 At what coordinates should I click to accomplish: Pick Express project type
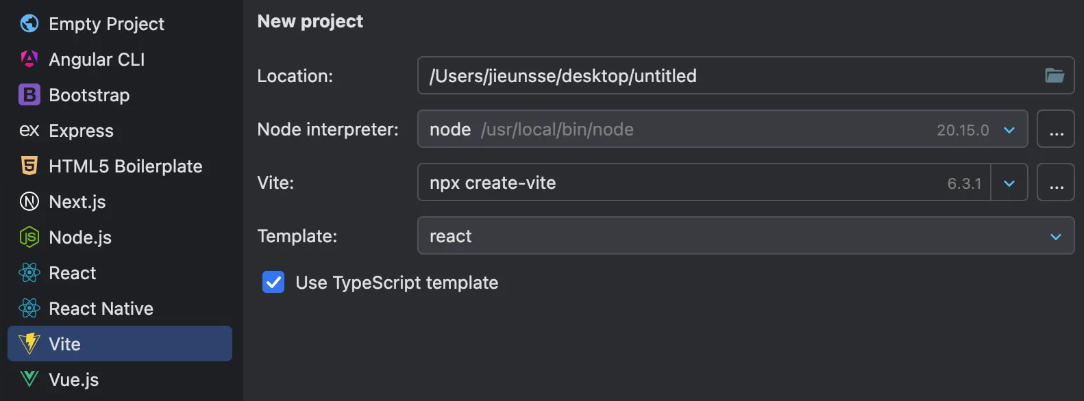(120, 131)
